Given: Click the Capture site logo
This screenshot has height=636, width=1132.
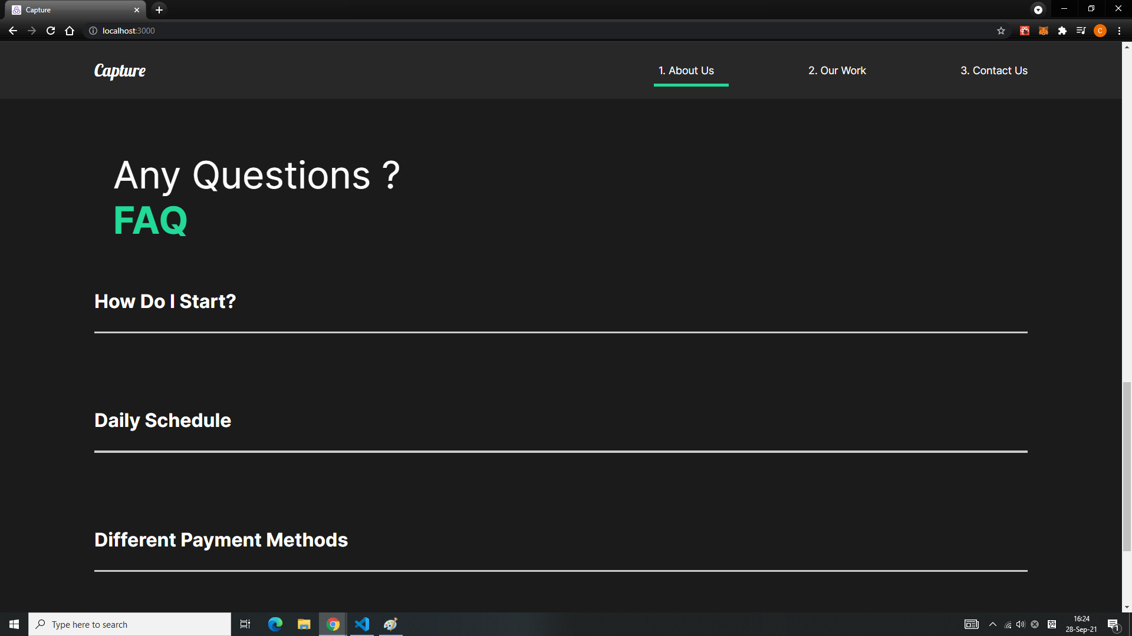Looking at the screenshot, I should [120, 71].
